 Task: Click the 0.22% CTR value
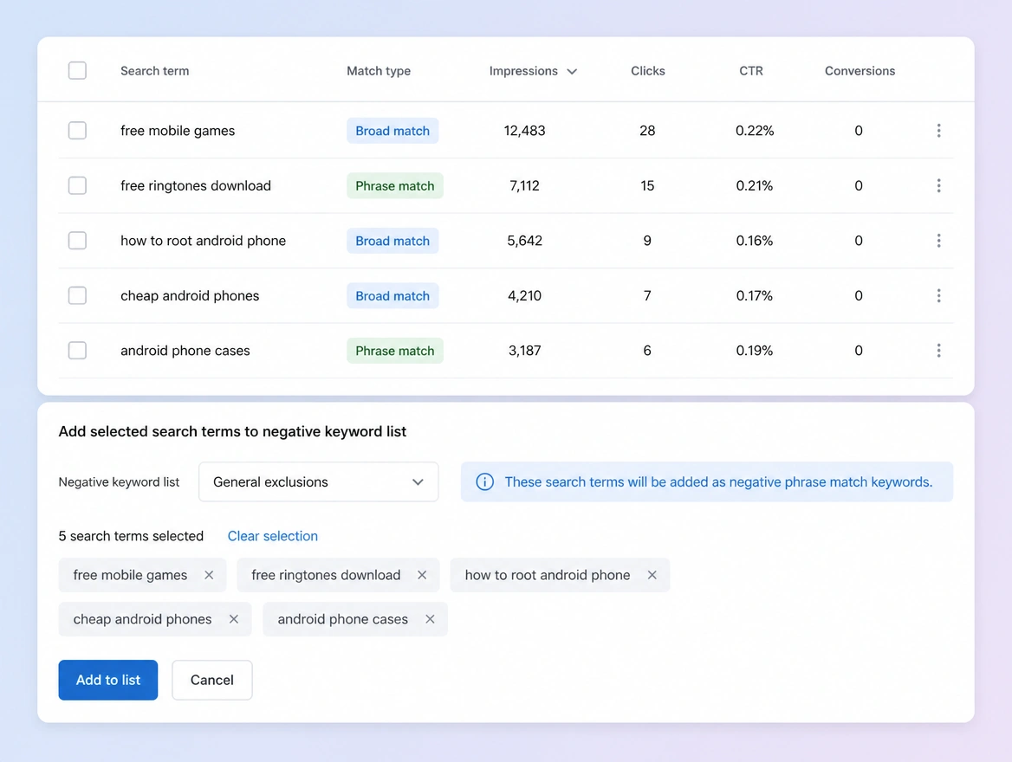(755, 131)
